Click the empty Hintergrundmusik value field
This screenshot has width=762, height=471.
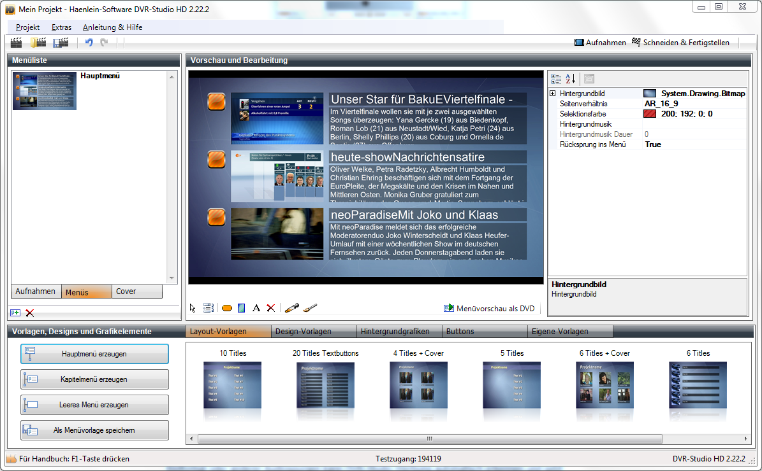coord(694,124)
